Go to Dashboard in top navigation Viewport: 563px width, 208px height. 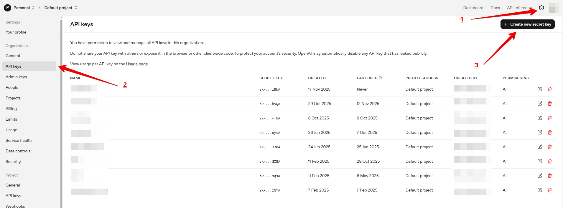pos(473,8)
